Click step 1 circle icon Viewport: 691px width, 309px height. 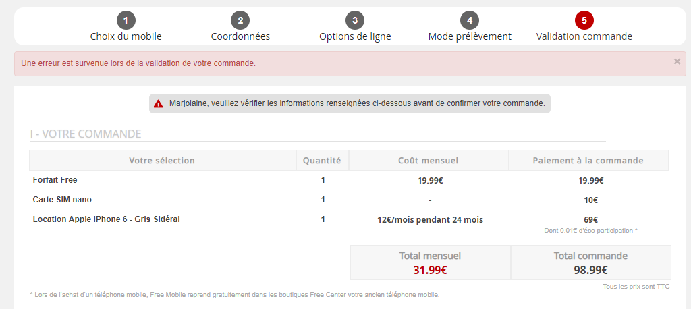126,20
